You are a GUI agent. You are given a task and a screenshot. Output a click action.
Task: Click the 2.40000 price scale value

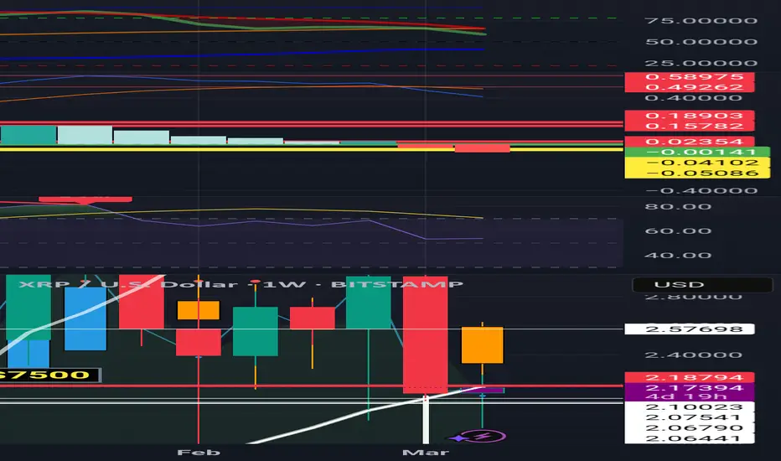(x=693, y=355)
